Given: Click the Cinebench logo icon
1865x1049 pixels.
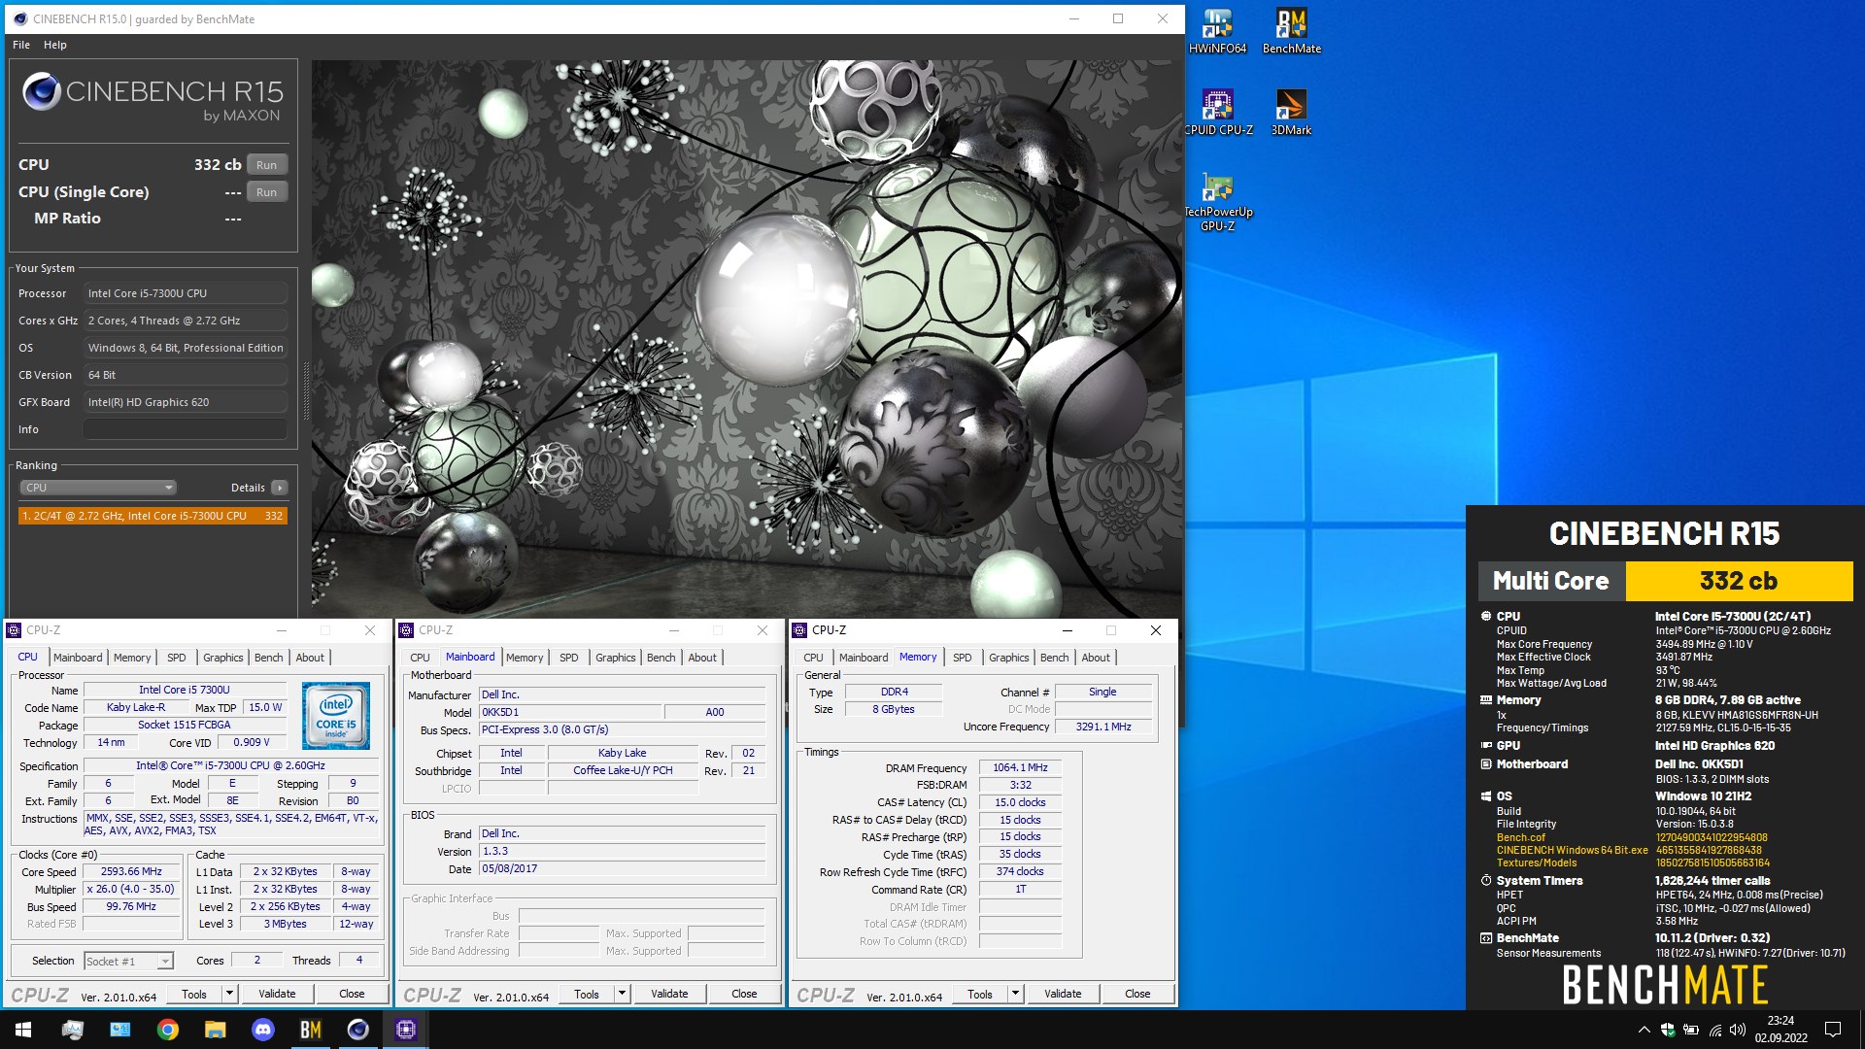Looking at the screenshot, I should (x=42, y=91).
